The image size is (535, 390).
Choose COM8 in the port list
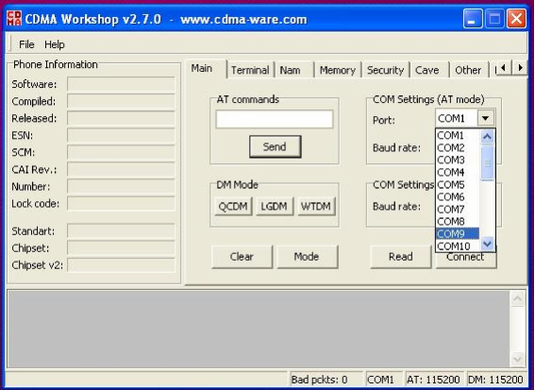(458, 222)
